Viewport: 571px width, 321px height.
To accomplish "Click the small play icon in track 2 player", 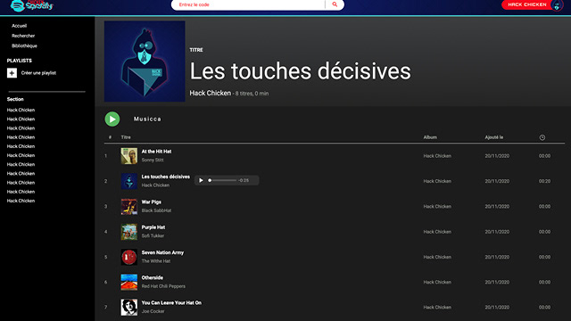I will (x=201, y=180).
